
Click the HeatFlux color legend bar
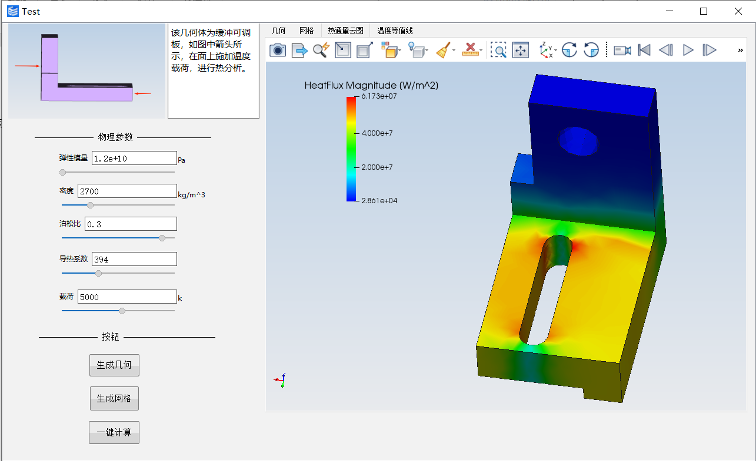click(x=351, y=149)
